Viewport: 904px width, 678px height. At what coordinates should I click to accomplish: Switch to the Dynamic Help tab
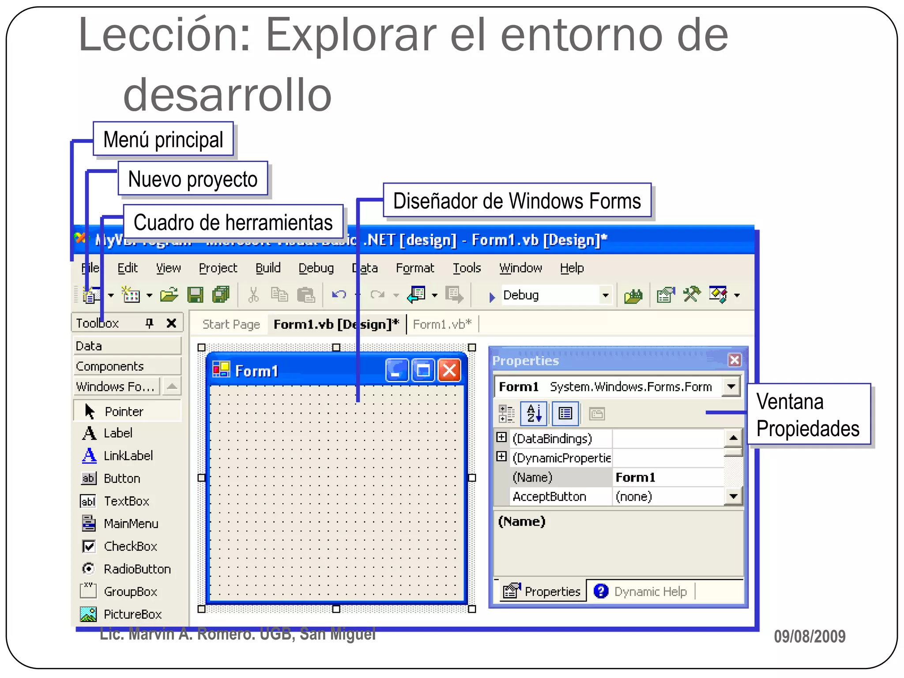[641, 591]
